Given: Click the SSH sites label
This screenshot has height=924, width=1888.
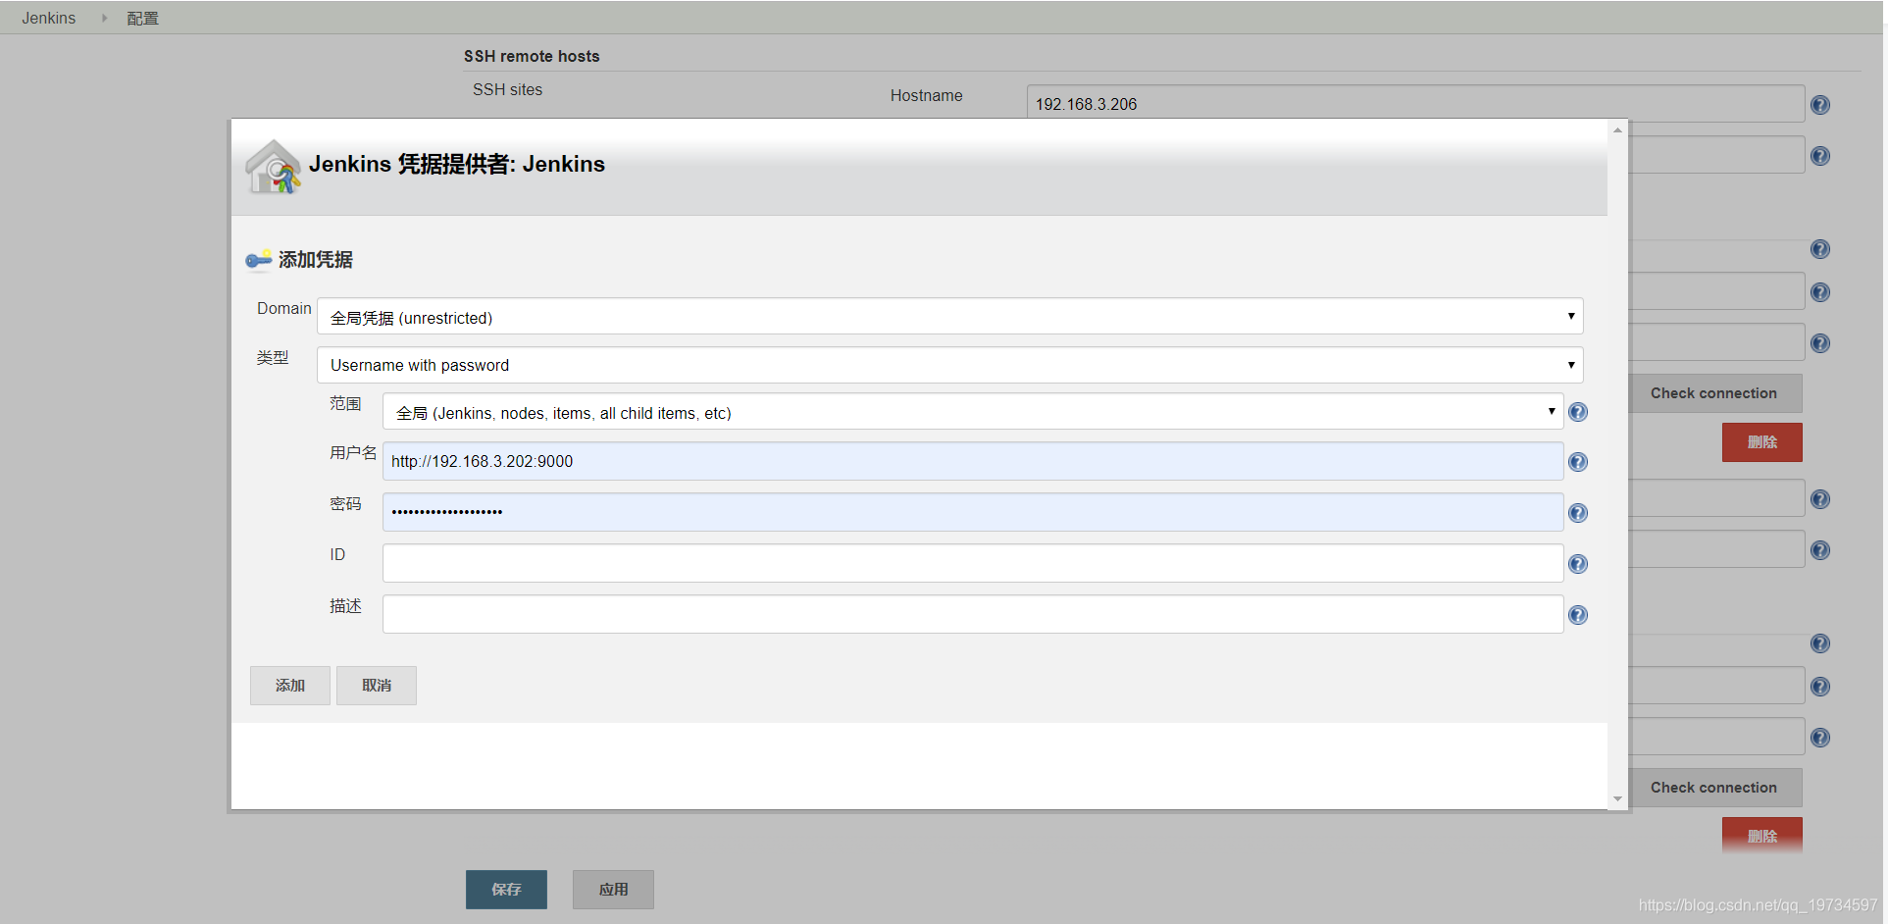Looking at the screenshot, I should [507, 89].
